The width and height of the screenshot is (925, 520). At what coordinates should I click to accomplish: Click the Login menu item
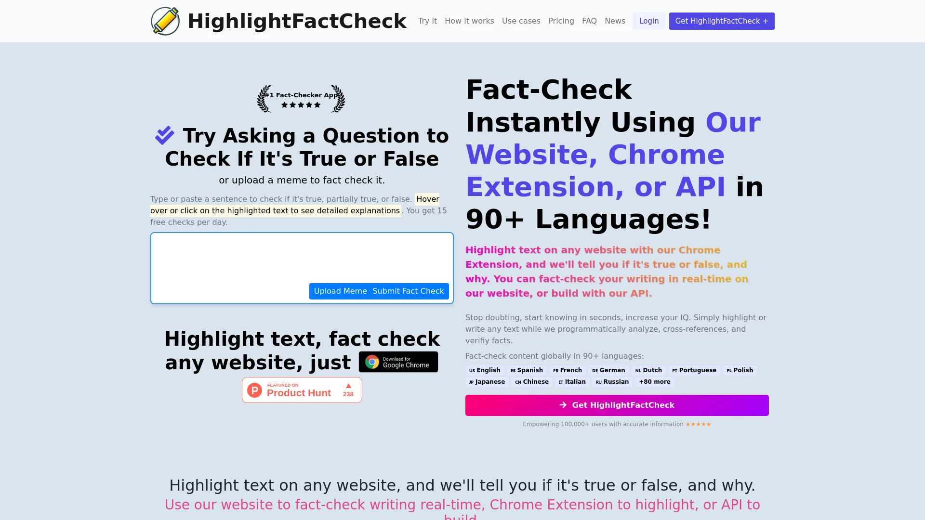(x=648, y=21)
